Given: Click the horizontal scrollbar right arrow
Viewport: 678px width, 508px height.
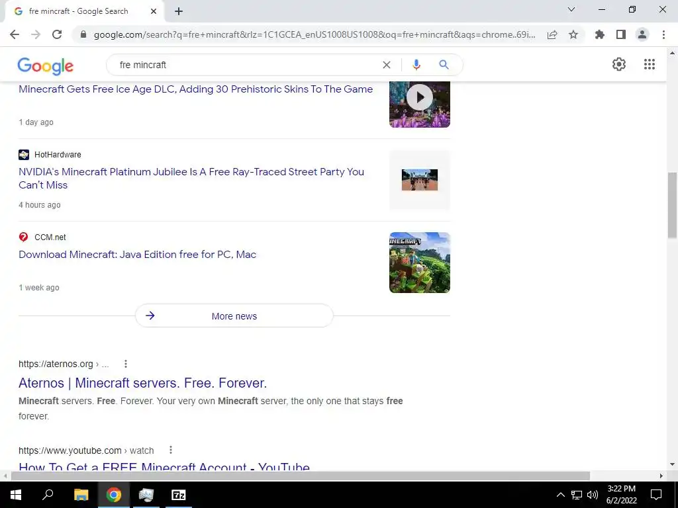Looking at the screenshot, I should (x=661, y=476).
